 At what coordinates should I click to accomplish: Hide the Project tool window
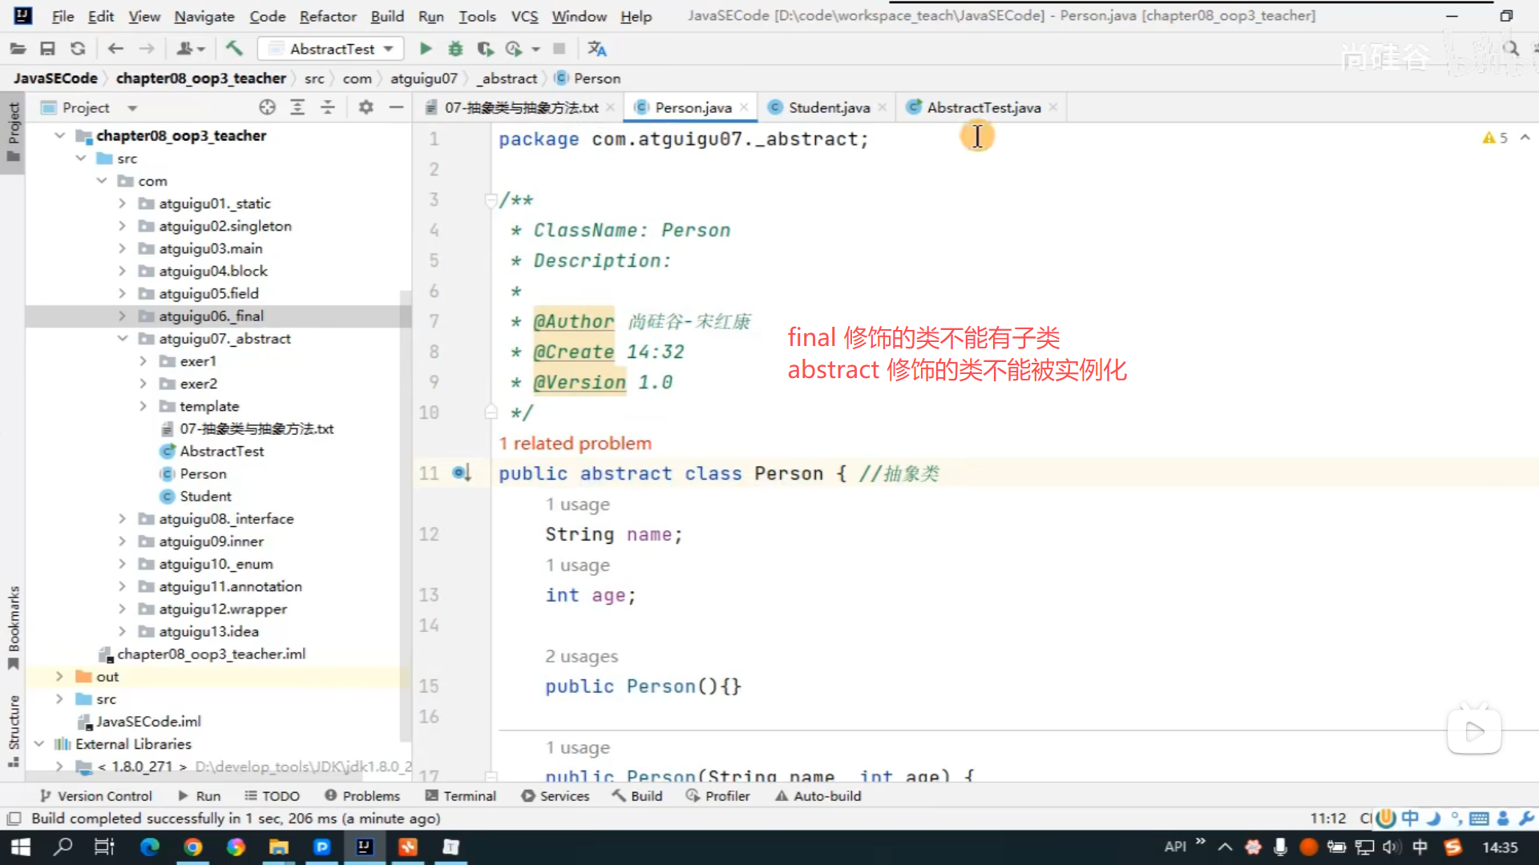pyautogui.click(x=396, y=107)
